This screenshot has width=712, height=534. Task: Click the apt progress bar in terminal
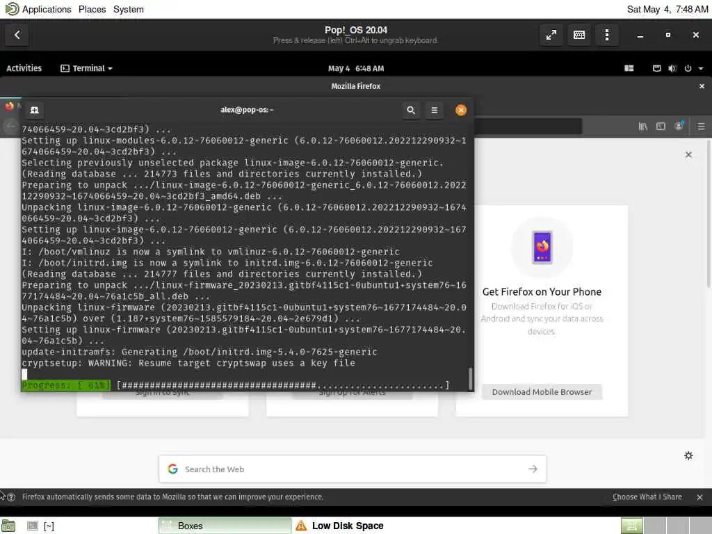point(283,385)
